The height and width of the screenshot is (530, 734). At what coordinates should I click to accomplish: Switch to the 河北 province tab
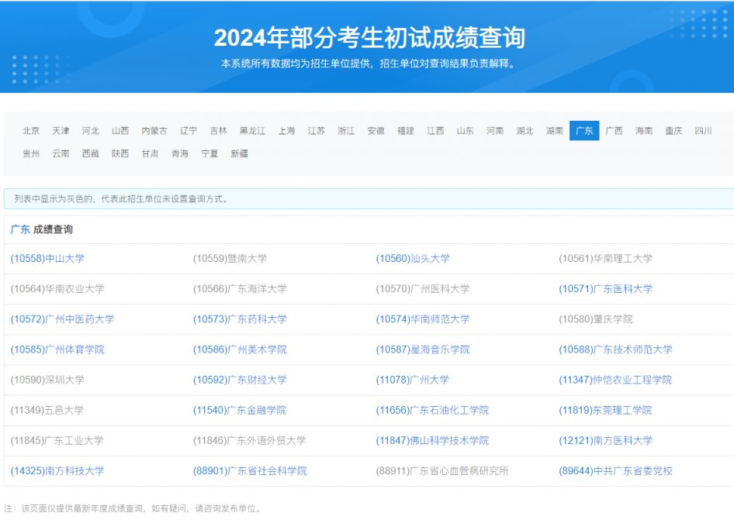click(x=90, y=131)
